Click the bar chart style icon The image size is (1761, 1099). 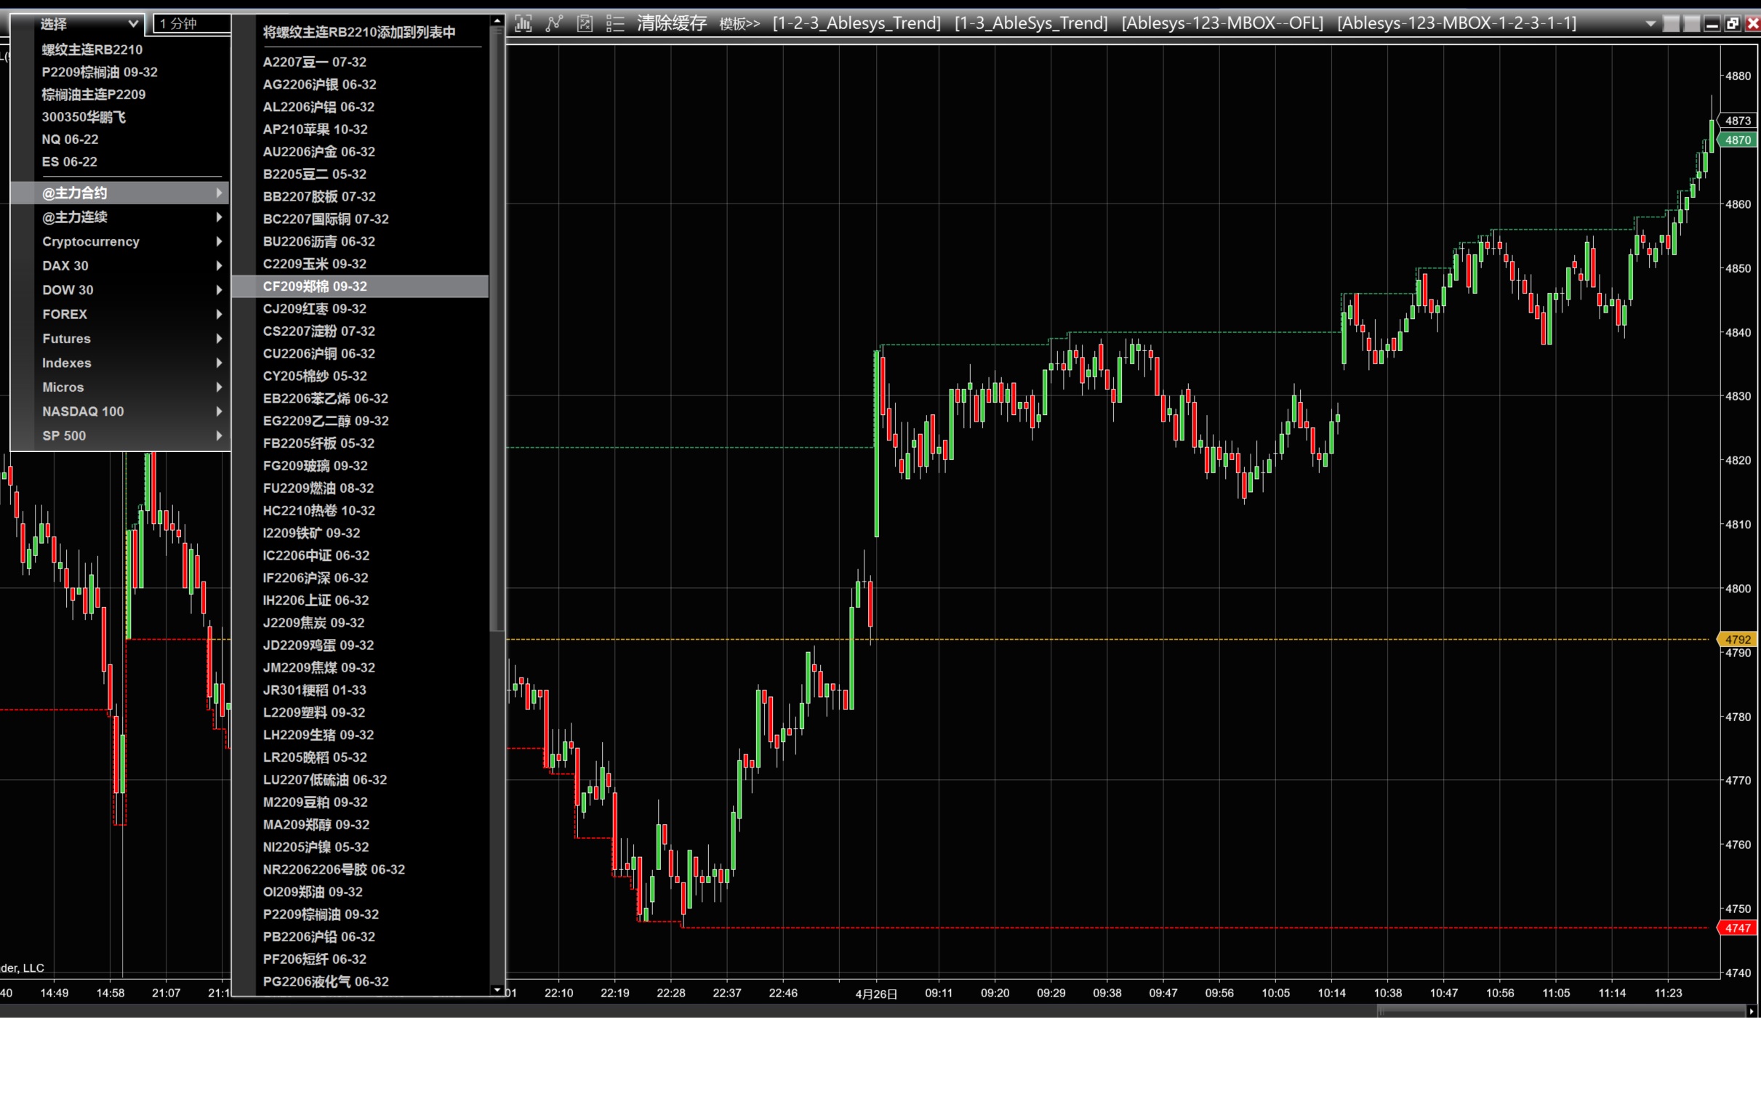[523, 23]
